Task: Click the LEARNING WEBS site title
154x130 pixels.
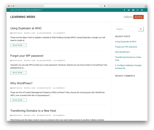Action: click(x=23, y=17)
